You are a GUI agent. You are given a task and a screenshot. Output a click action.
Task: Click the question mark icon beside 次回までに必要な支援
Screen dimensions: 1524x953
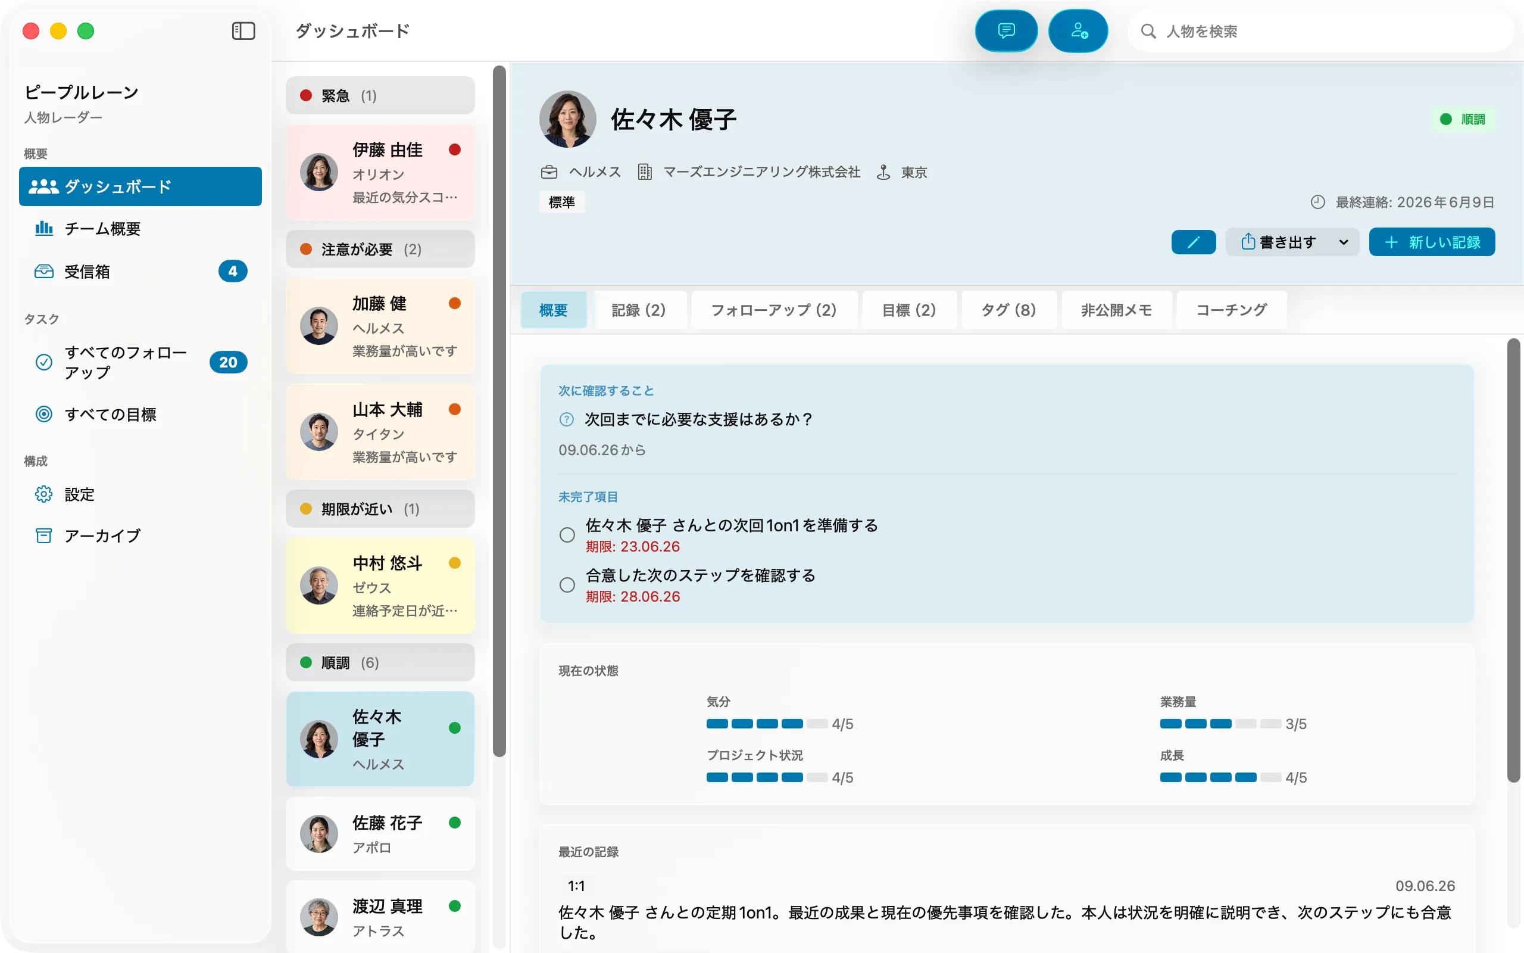coord(567,419)
